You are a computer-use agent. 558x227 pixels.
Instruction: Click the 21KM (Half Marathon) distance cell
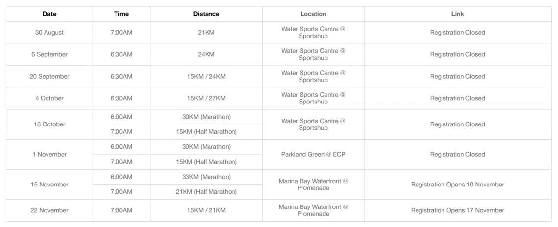(206, 192)
